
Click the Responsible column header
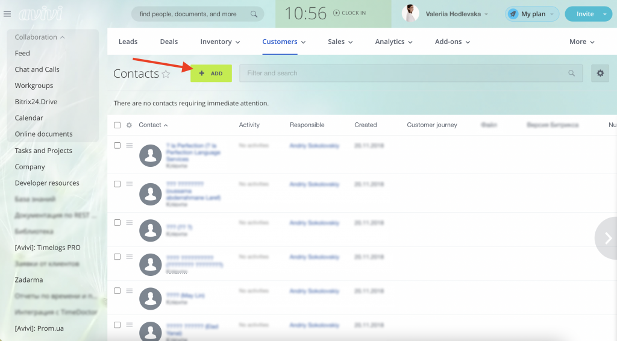pos(307,125)
